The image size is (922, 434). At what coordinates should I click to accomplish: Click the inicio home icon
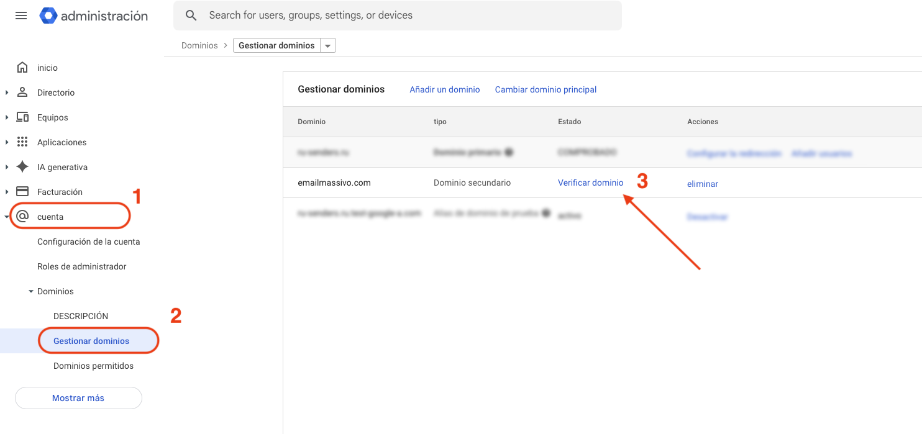tap(22, 68)
